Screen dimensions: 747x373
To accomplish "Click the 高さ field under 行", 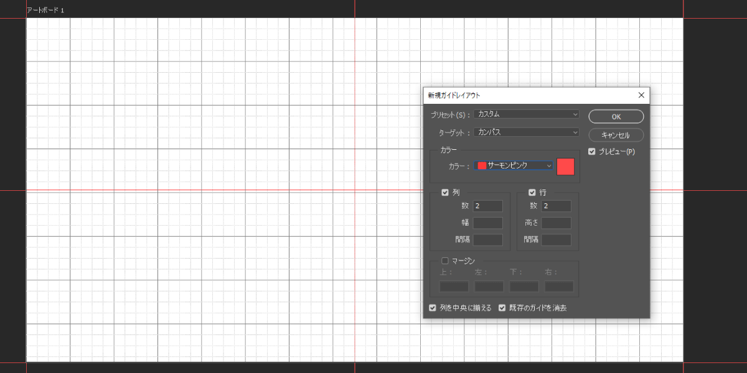I will point(556,223).
